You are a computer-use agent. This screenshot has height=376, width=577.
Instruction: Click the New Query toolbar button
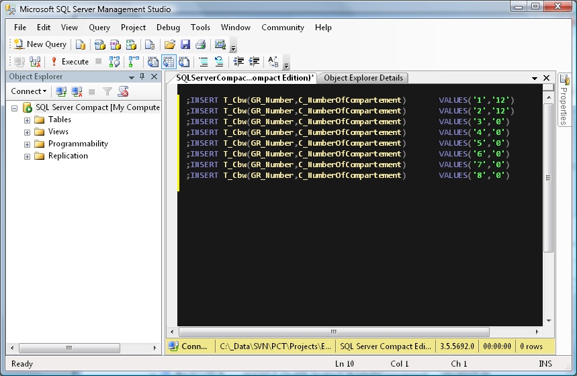point(40,44)
